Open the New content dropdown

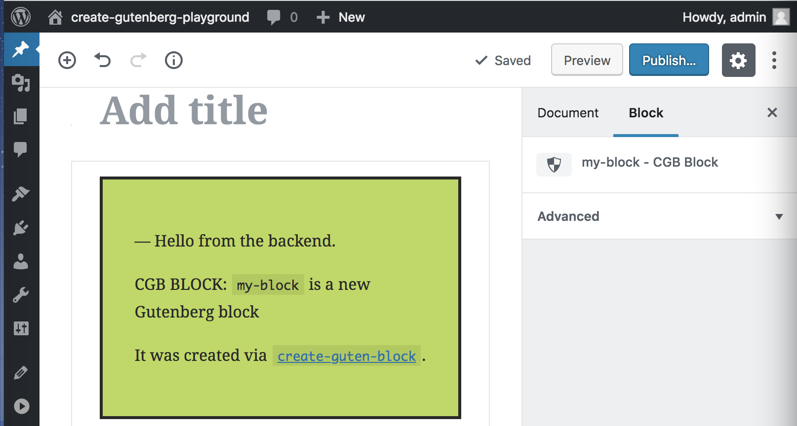[341, 17]
